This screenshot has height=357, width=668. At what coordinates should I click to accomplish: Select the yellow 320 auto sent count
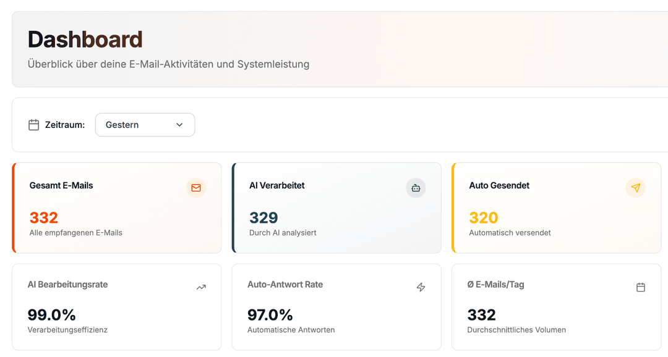[484, 217]
